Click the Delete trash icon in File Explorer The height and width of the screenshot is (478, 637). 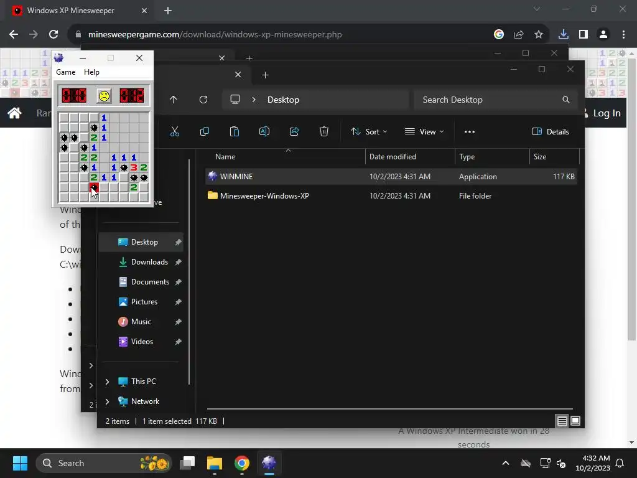(x=323, y=132)
